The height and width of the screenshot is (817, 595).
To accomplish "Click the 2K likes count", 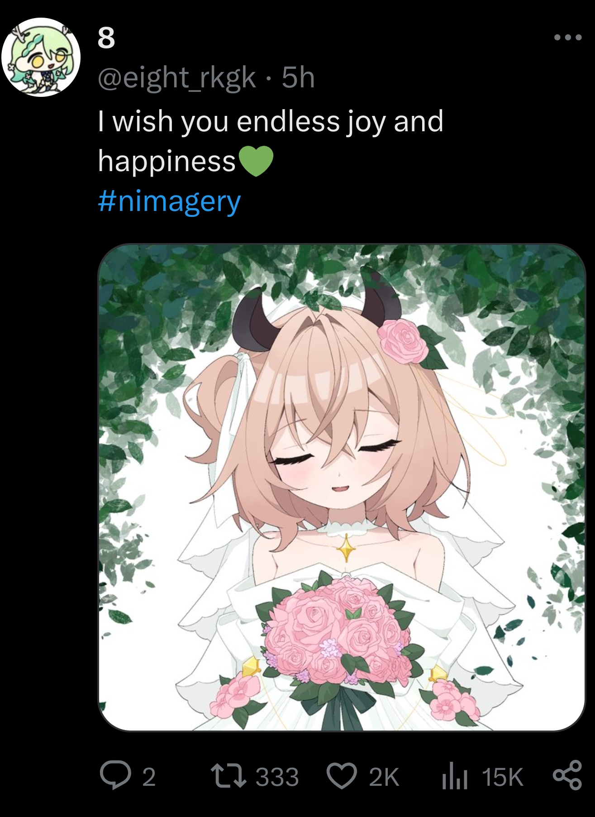I will (384, 777).
